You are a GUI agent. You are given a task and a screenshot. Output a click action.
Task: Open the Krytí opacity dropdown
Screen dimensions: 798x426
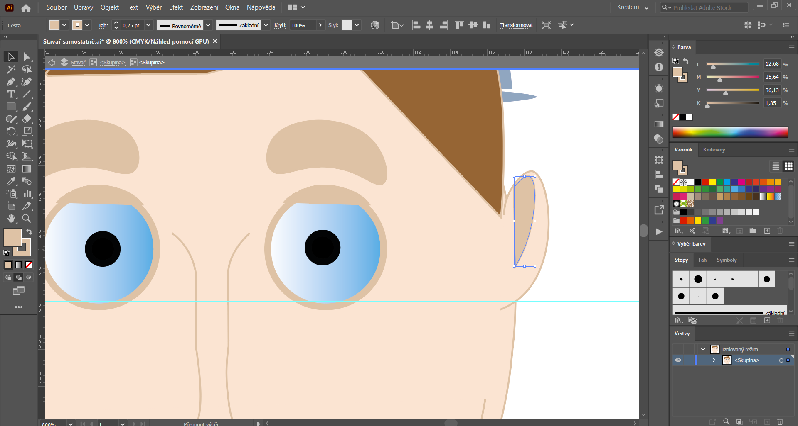(x=320, y=25)
